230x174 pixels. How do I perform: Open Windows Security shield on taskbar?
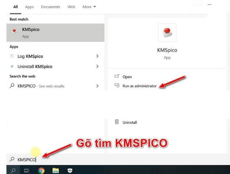(70, 170)
